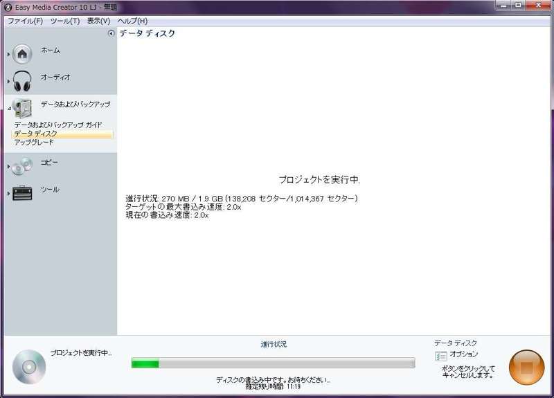Expand the ホーム section arrow
554x398 pixels.
[8, 54]
